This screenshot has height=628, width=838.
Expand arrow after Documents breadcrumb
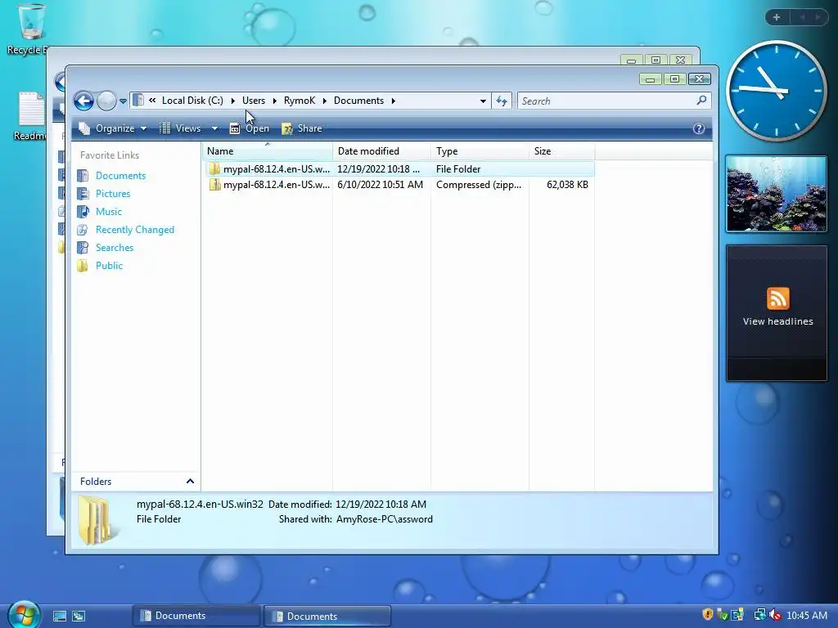coord(394,101)
